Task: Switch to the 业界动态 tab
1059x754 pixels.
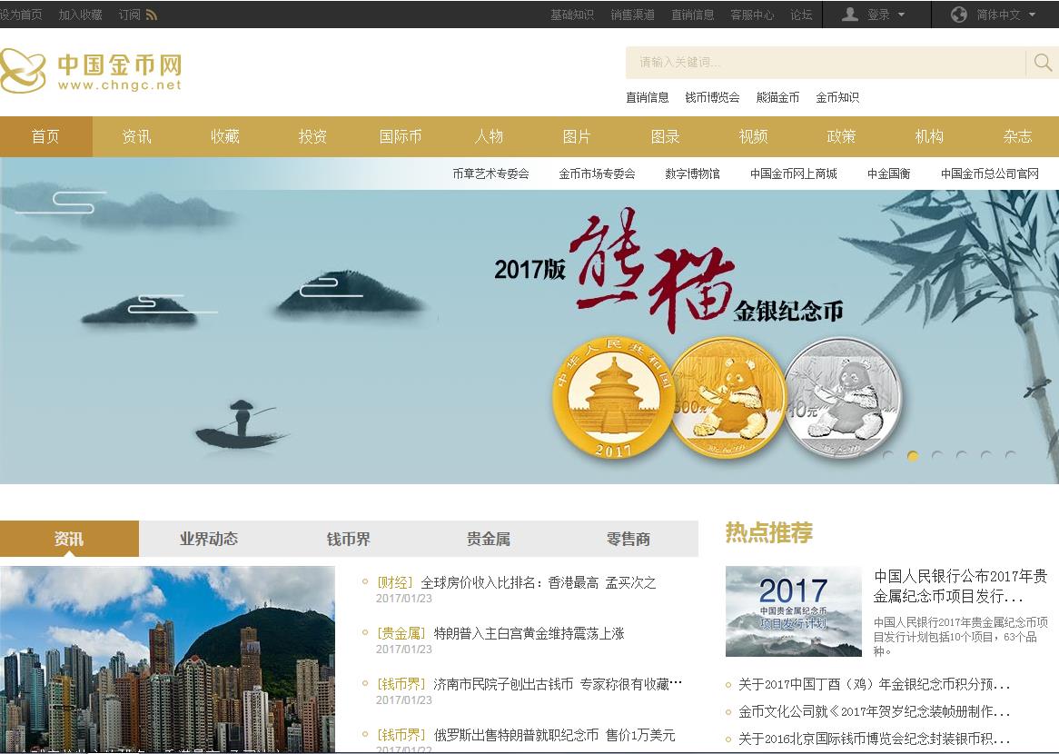Action: click(x=209, y=539)
